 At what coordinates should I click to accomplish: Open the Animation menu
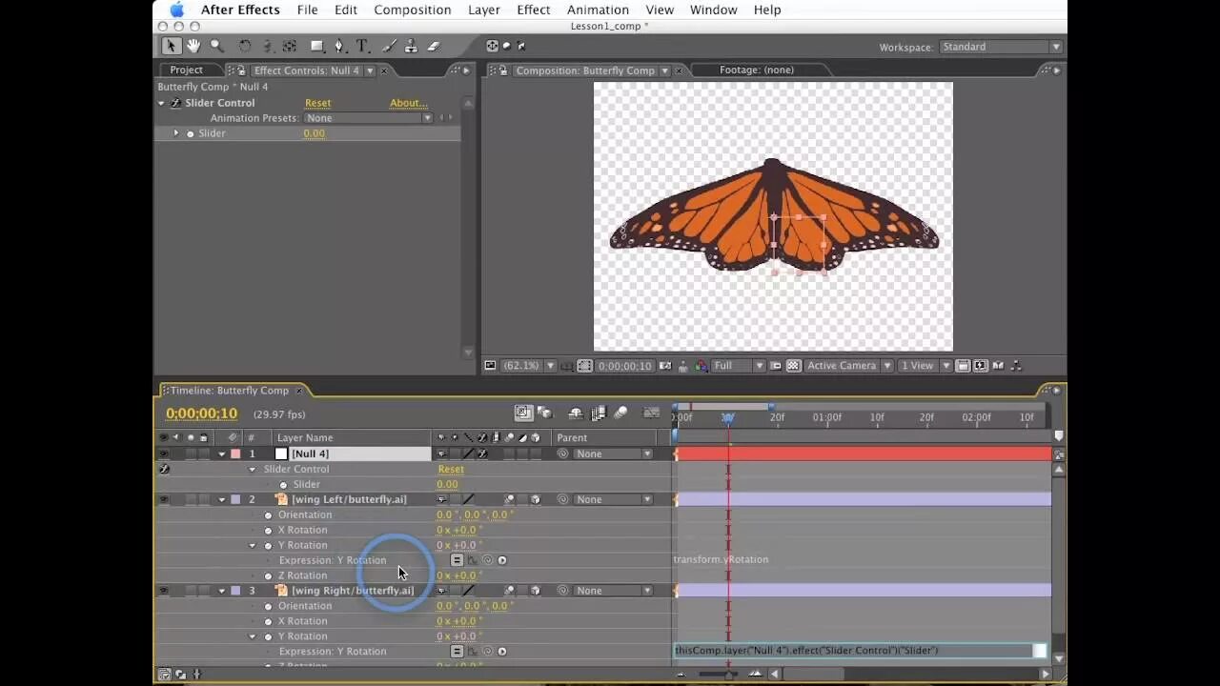(x=598, y=10)
